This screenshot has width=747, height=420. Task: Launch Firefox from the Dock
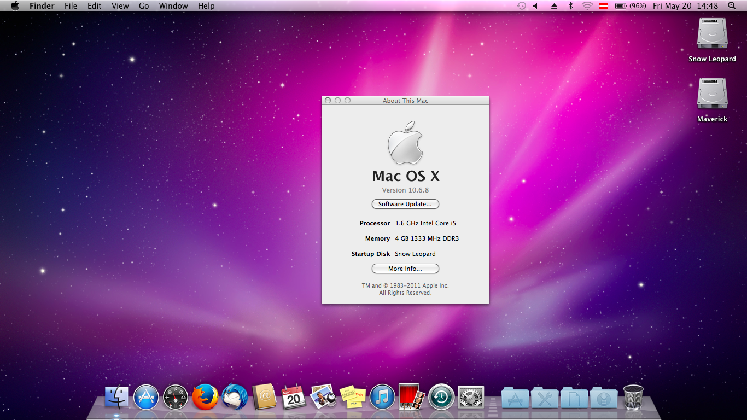[205, 397]
